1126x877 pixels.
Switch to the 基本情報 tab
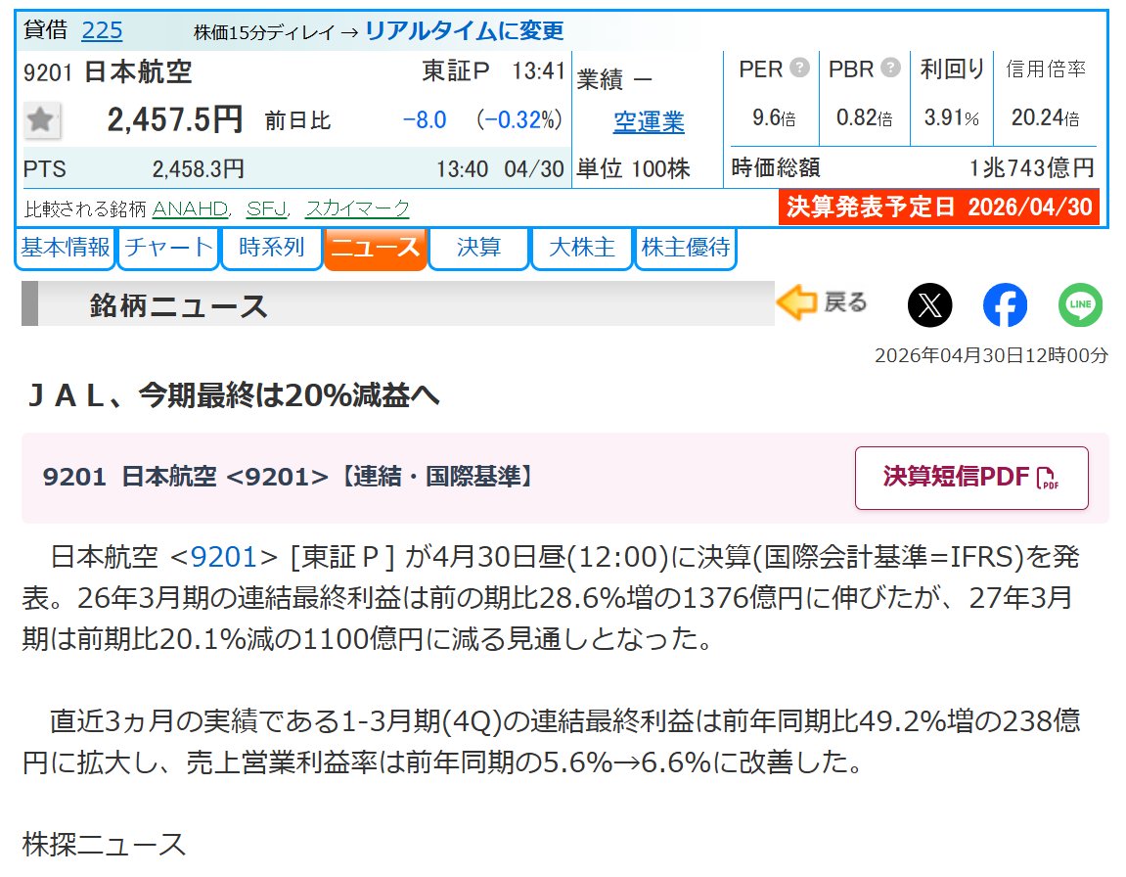pos(66,249)
